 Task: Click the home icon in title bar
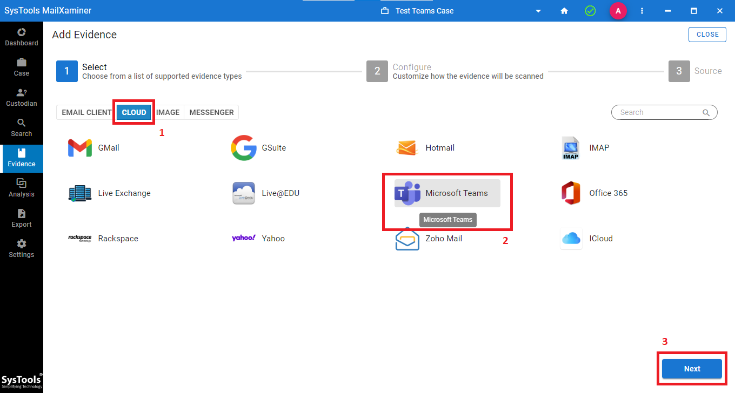pos(564,11)
